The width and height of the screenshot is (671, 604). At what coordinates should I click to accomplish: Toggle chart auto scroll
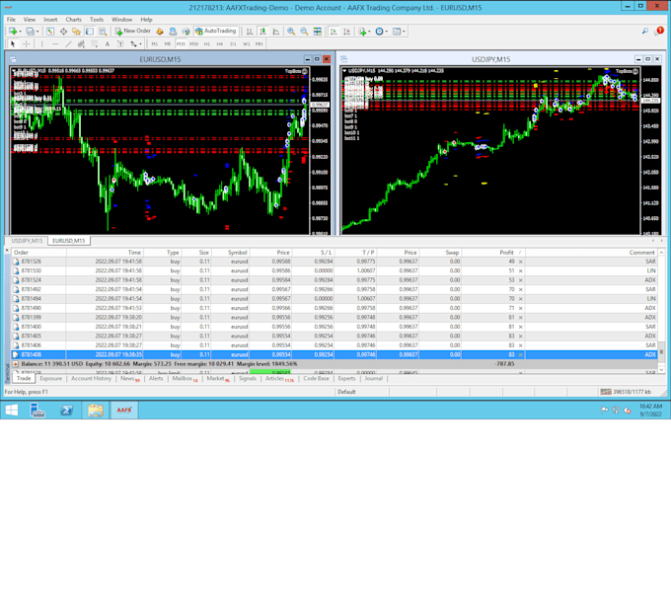click(334, 32)
